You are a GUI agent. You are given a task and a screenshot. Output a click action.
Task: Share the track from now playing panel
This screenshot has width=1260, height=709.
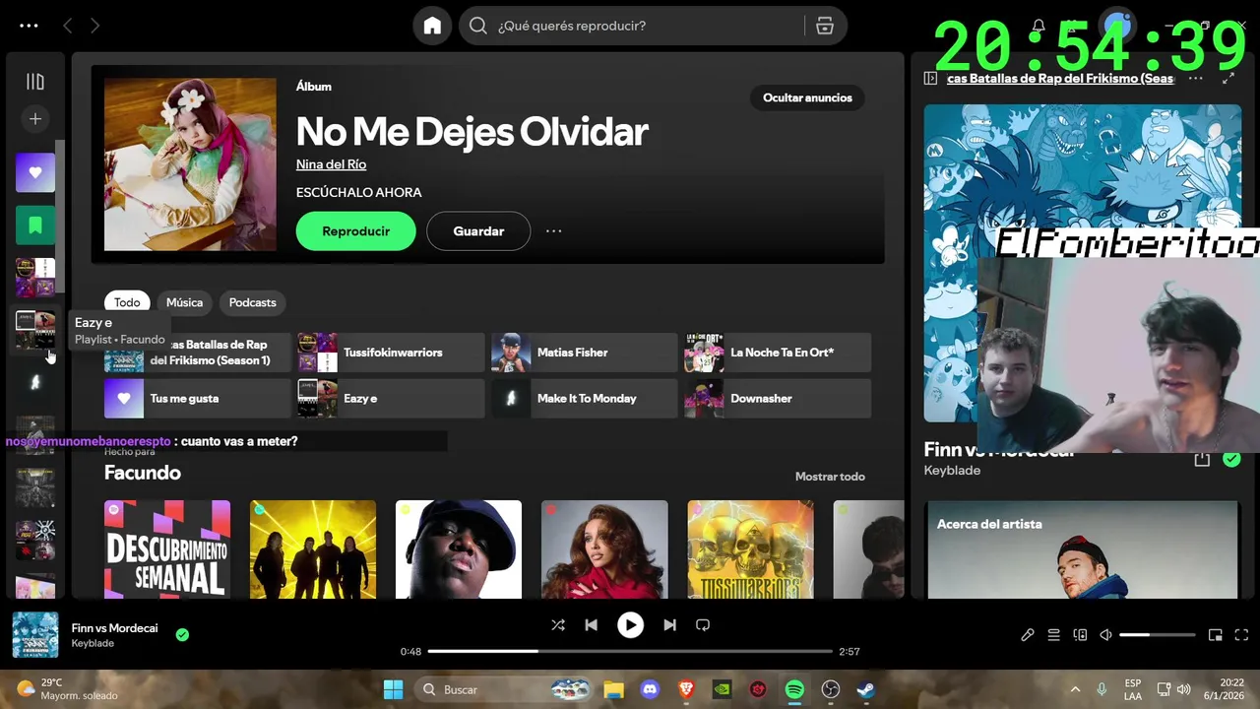(1202, 459)
